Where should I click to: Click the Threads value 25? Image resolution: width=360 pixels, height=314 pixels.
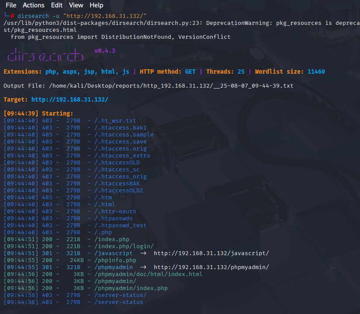[241, 72]
